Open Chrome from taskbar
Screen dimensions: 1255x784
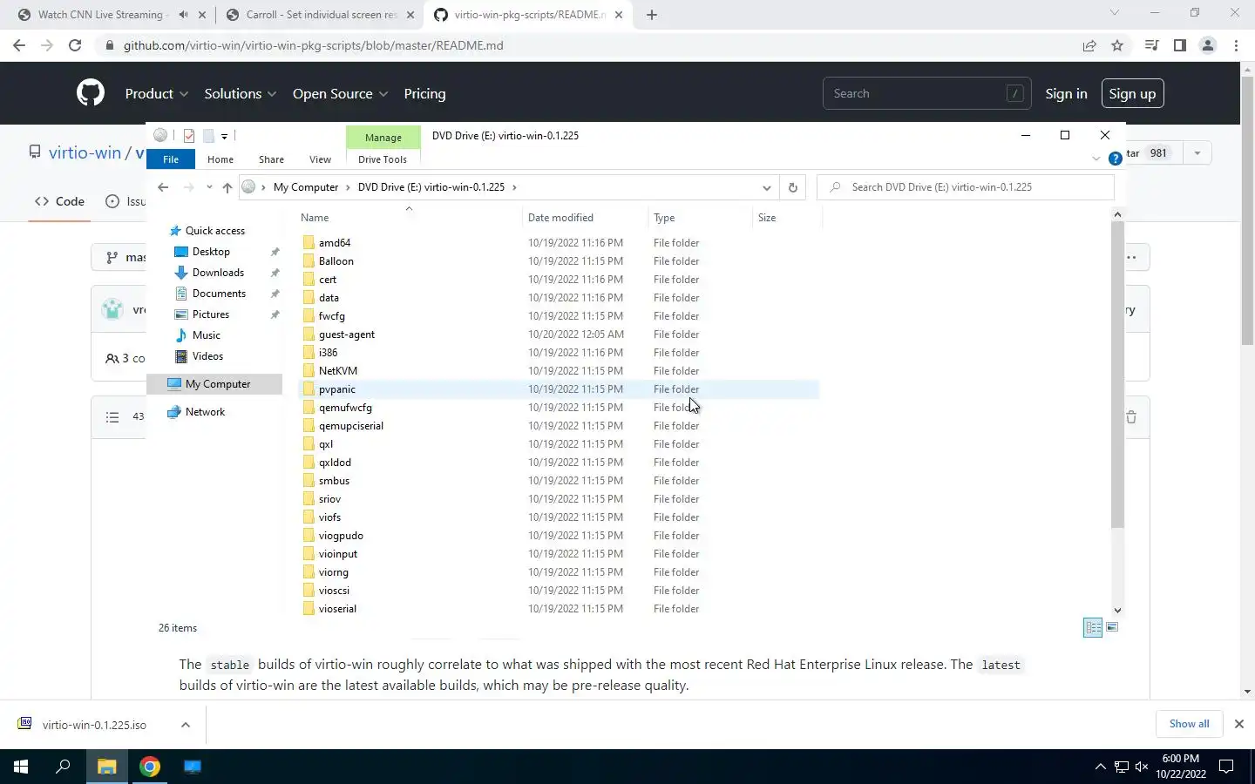point(150,767)
